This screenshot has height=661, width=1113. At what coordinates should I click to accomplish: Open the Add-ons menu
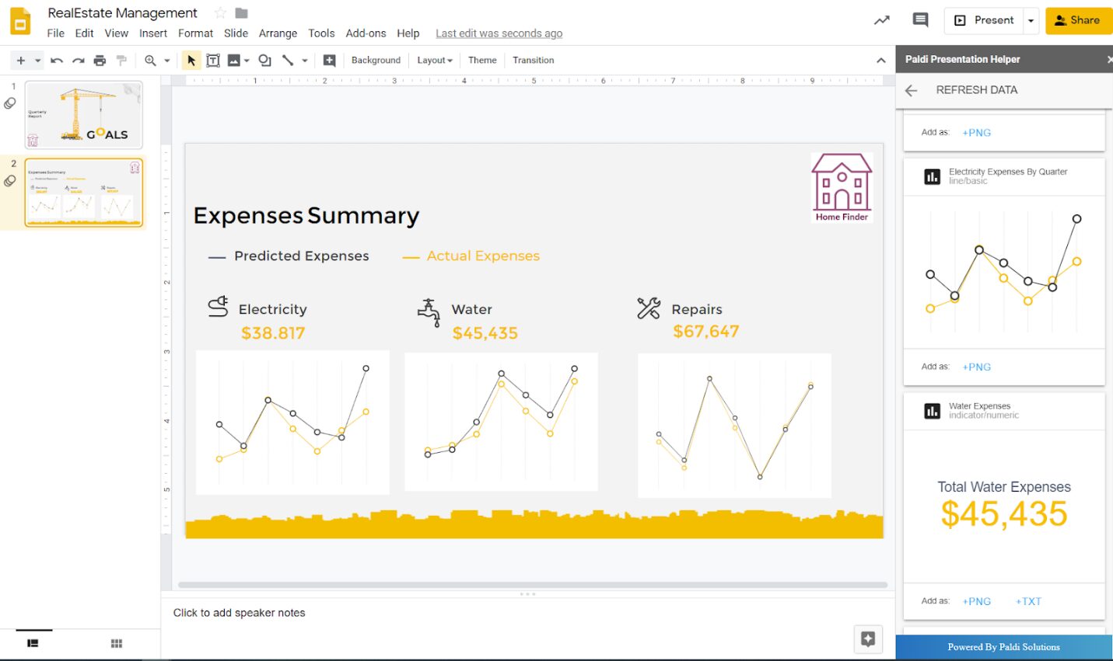tap(366, 33)
